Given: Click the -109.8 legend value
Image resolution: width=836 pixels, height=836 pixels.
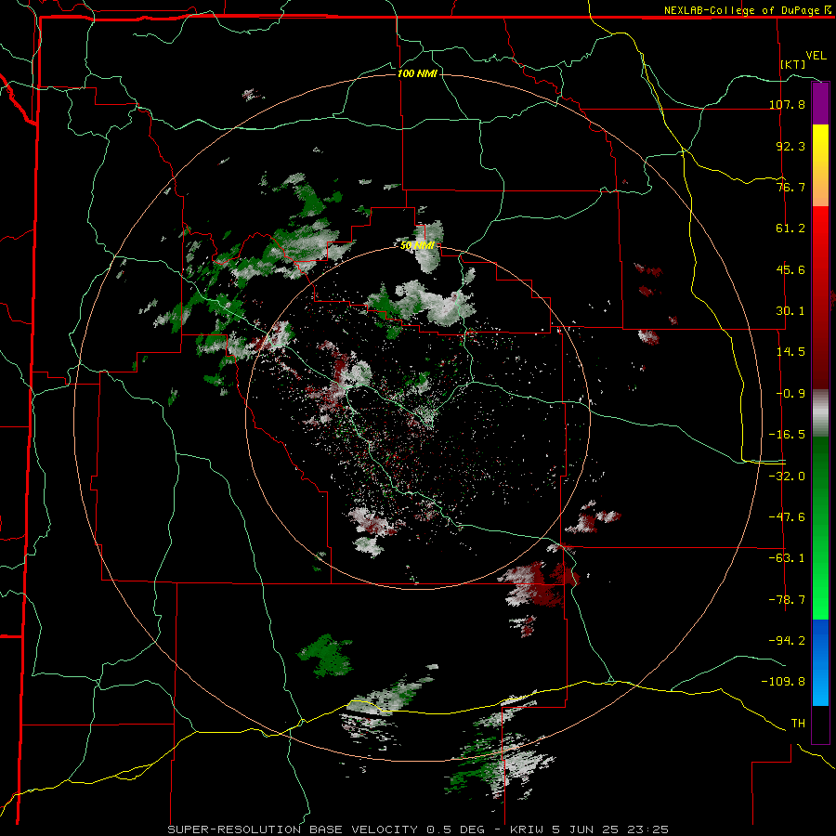Looking at the screenshot, I should pyautogui.click(x=784, y=682).
